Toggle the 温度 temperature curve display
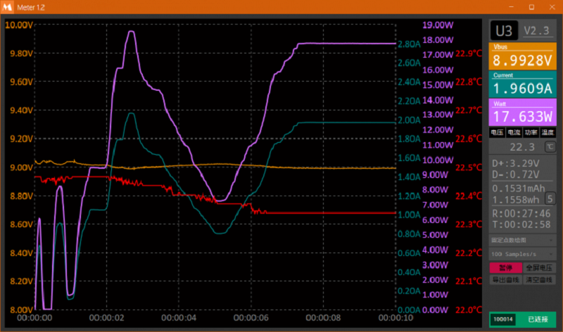This screenshot has width=563, height=332. click(548, 132)
